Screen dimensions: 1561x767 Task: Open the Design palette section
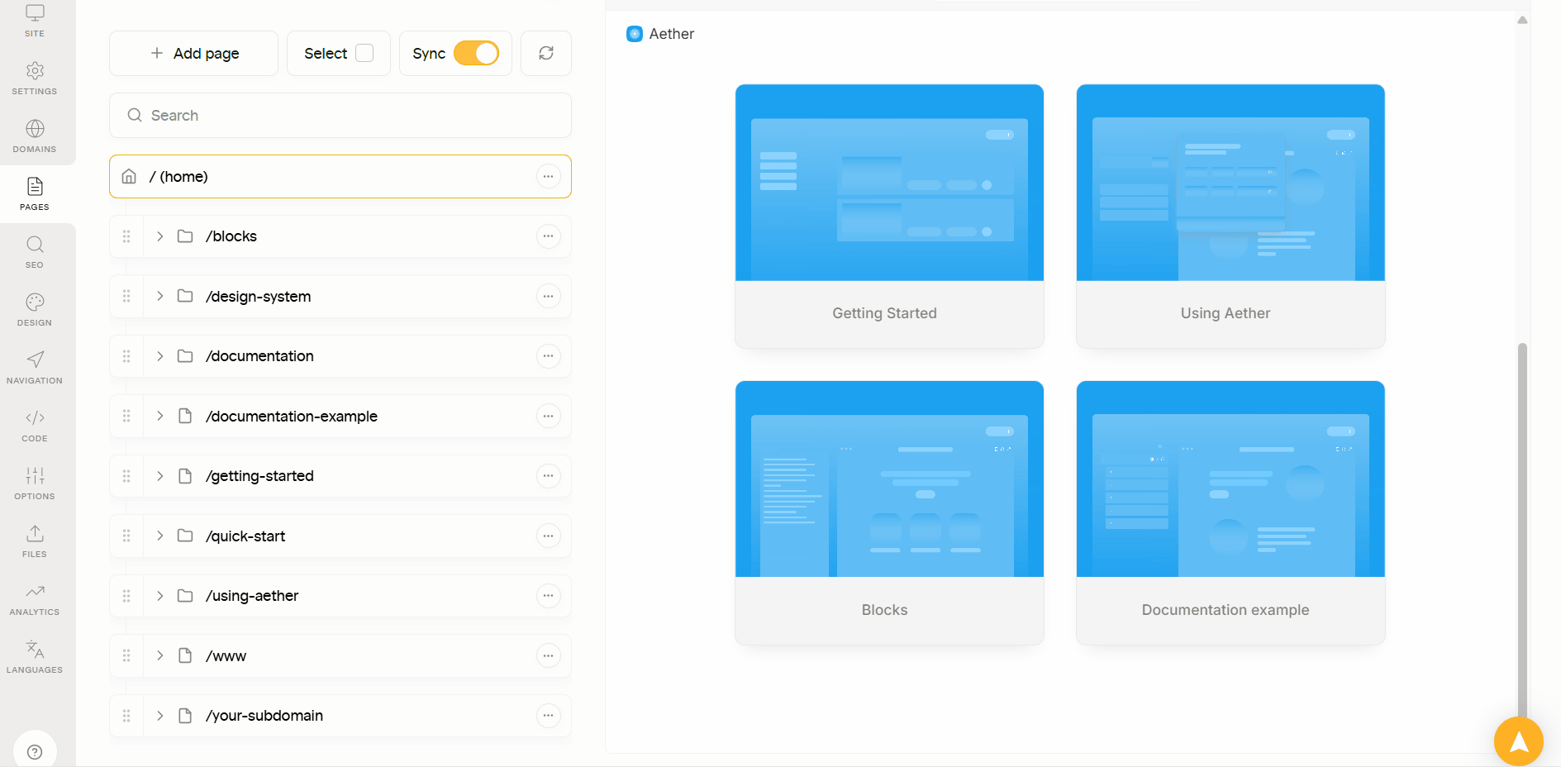coord(35,310)
